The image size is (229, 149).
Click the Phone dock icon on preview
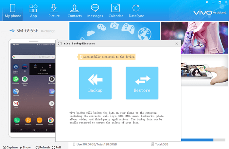click(x=17, y=120)
